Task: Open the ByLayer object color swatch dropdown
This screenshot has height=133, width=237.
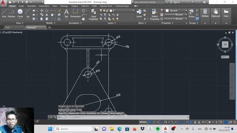Action: 176,11
